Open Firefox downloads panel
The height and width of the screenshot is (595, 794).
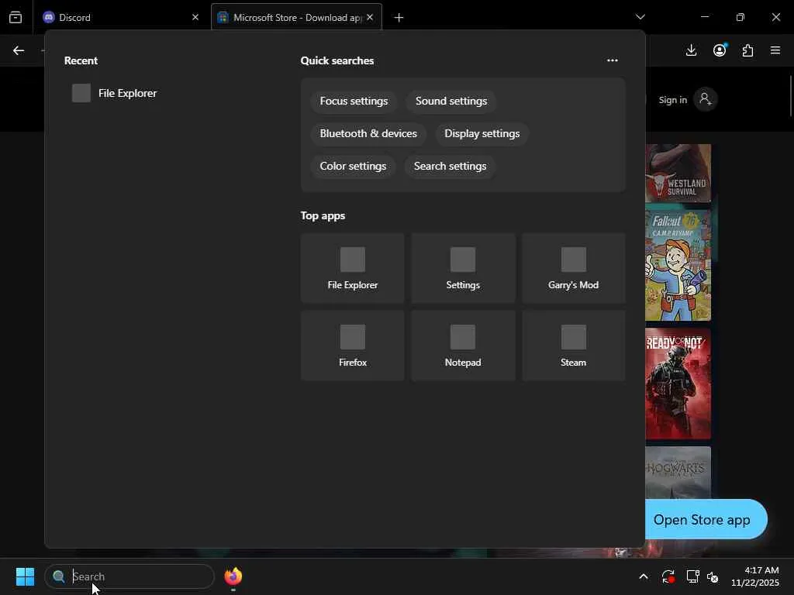(691, 50)
